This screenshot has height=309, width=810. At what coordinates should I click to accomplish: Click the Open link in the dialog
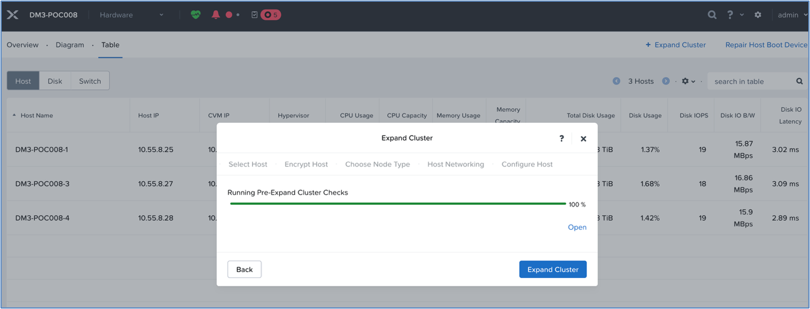577,227
